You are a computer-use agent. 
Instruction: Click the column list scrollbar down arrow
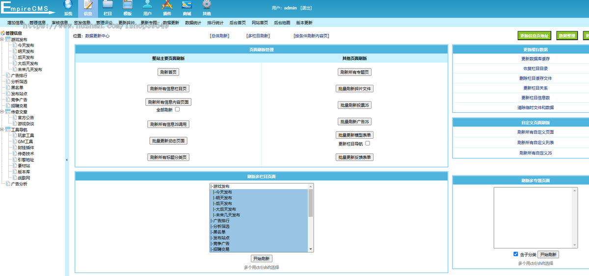click(x=311, y=249)
